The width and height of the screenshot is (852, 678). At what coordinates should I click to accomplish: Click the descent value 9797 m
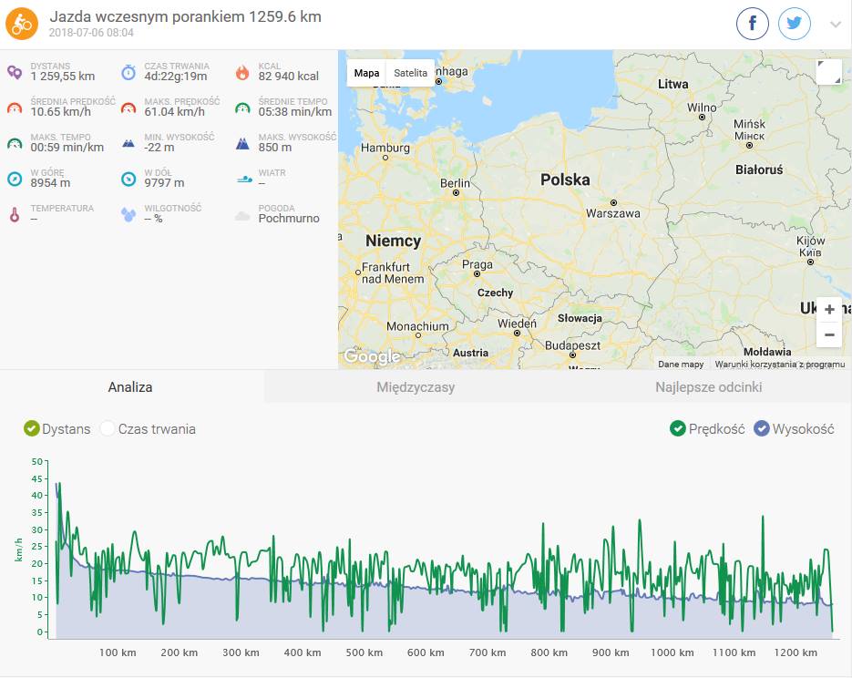[164, 183]
